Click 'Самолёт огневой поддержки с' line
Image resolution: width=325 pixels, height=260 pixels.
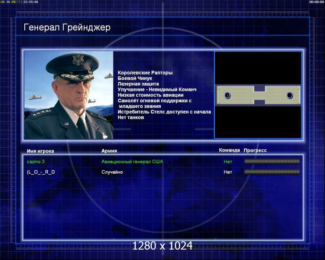tap(155, 101)
